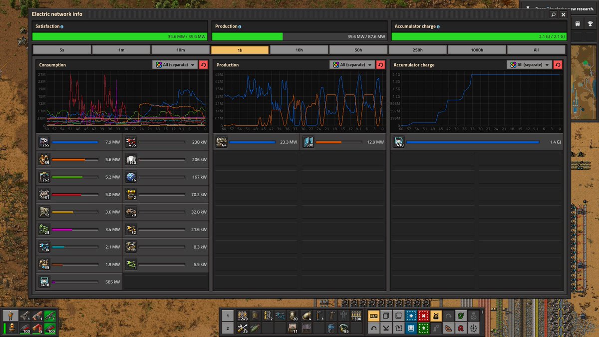Click the inserter icon showing 1.3k
The width and height of the screenshot is (599, 337).
[x=44, y=247]
